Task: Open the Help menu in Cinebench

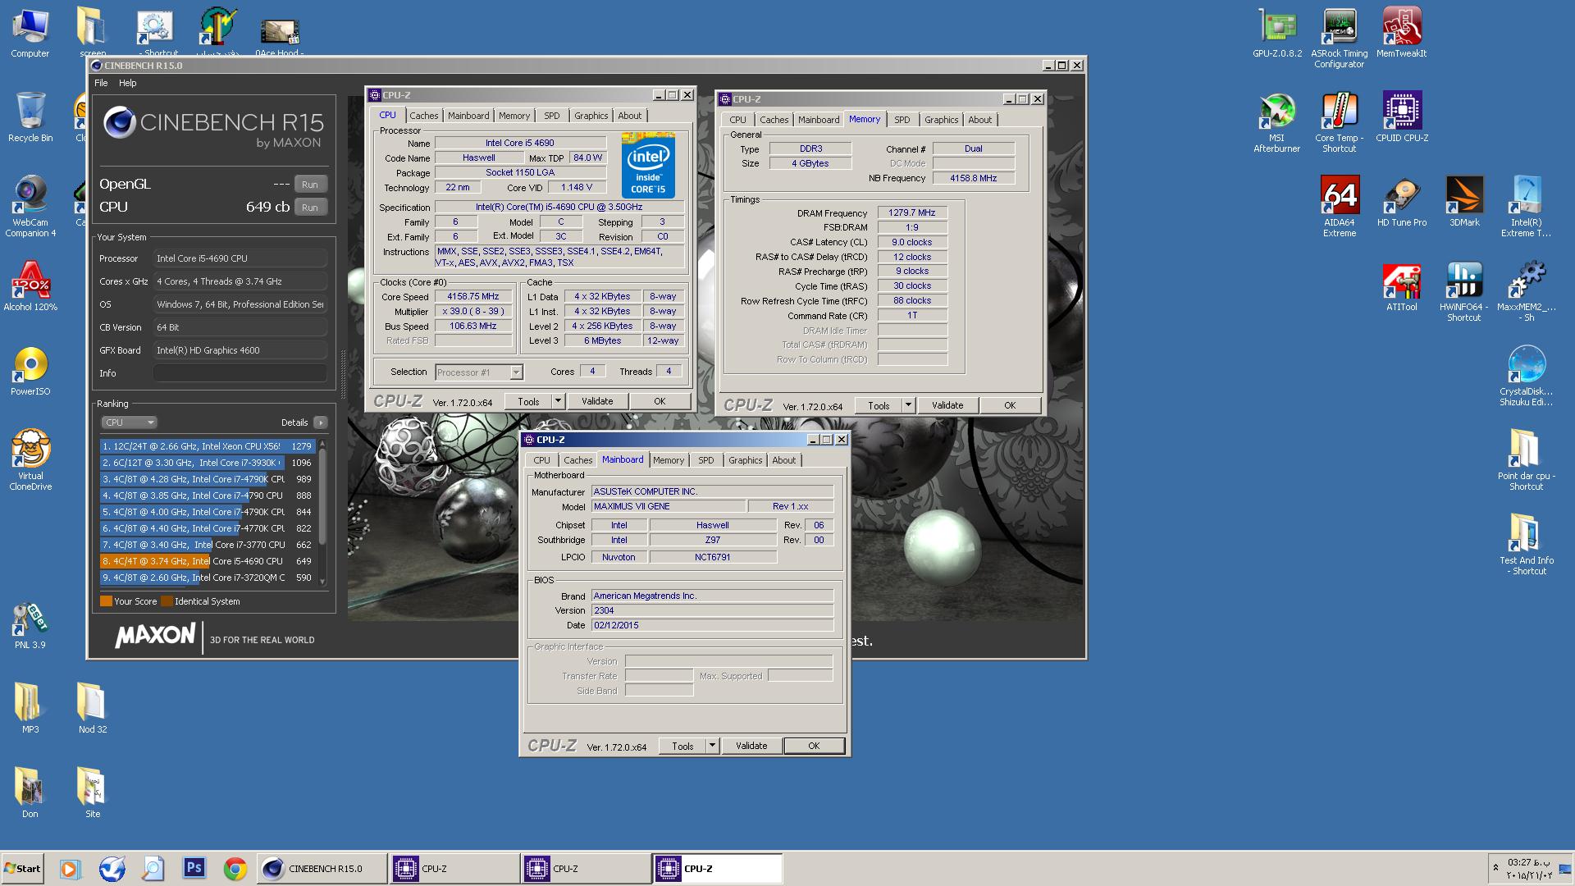Action: pos(127,83)
